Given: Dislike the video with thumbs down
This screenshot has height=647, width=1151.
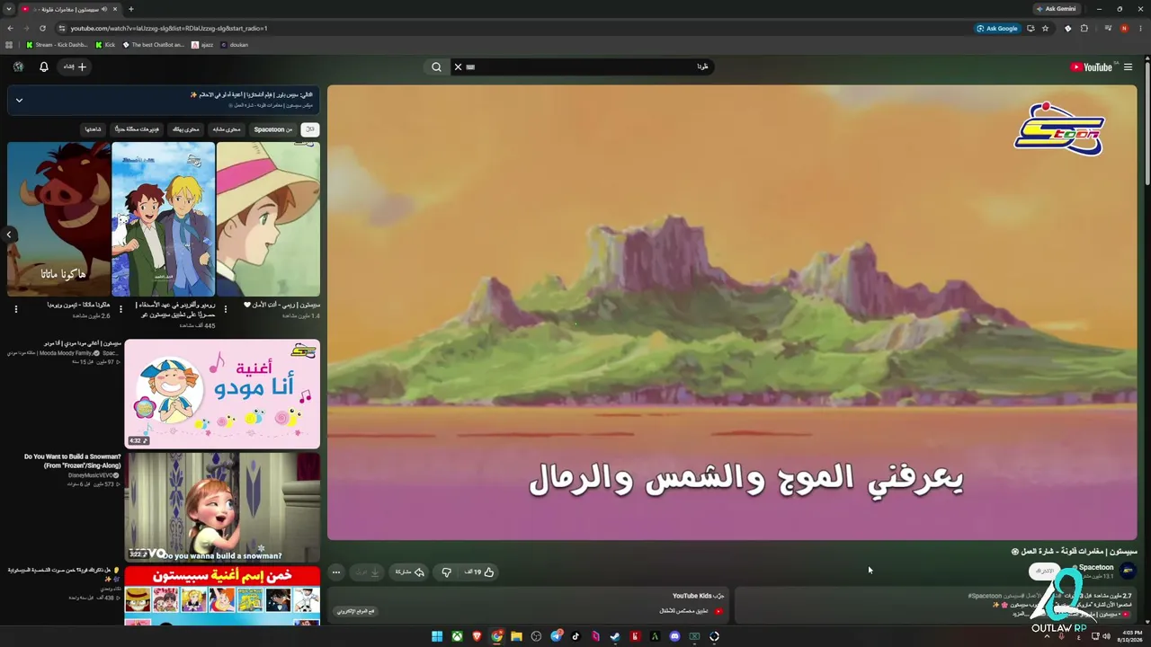Looking at the screenshot, I should 447,572.
